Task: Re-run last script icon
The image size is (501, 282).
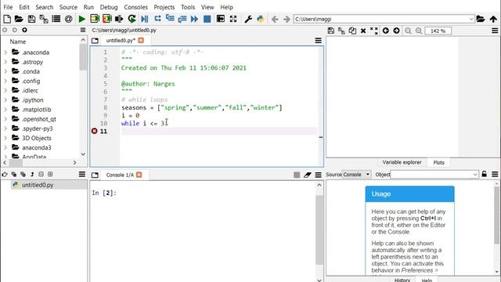Action: [132, 19]
